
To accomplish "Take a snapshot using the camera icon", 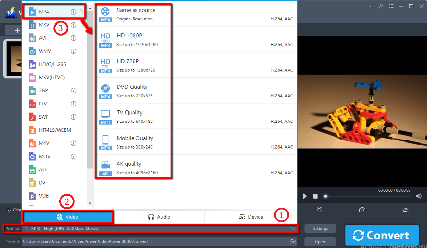I will coord(362,210).
